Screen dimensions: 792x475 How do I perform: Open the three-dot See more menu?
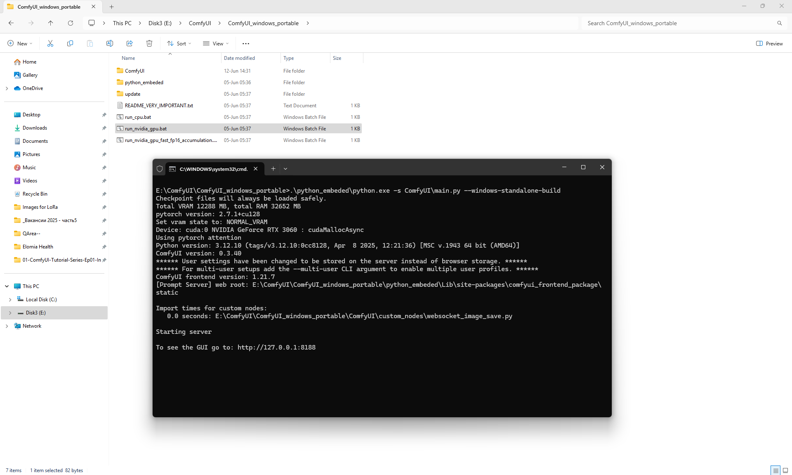[246, 43]
